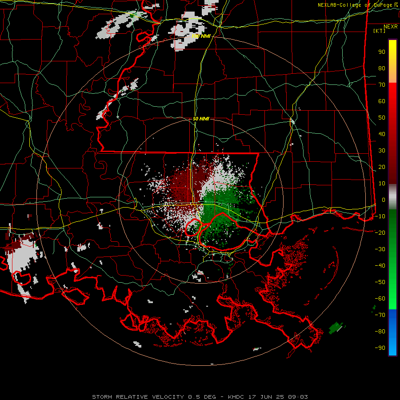Click the gray zero-velocity segment of color bar
The height and width of the screenshot is (400, 400).
(x=392, y=197)
